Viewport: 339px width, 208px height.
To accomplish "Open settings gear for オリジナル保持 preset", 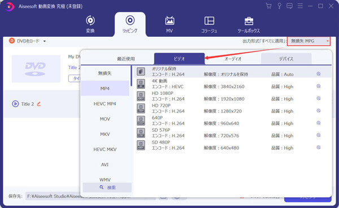I will [319, 73].
